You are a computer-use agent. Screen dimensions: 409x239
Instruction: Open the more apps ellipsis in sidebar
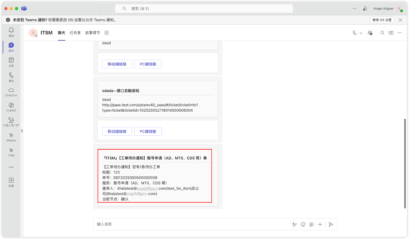point(11,167)
